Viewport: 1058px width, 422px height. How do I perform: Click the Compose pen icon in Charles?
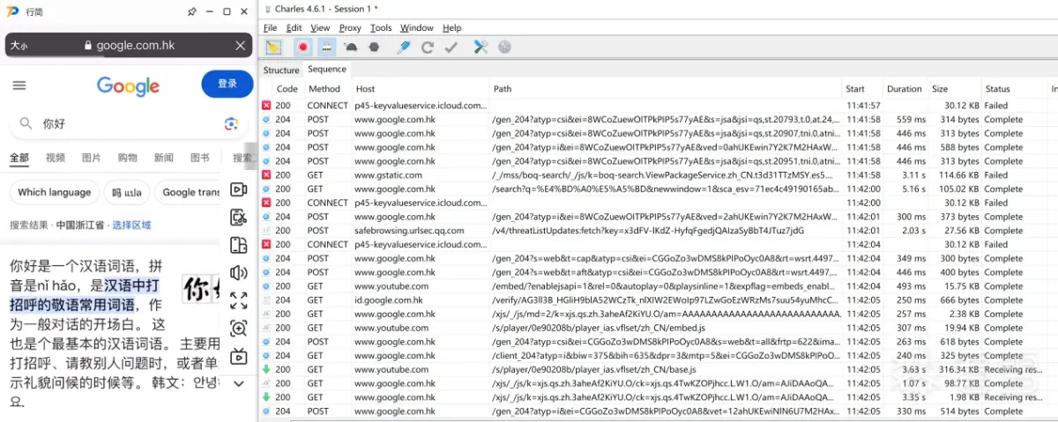[x=403, y=47]
